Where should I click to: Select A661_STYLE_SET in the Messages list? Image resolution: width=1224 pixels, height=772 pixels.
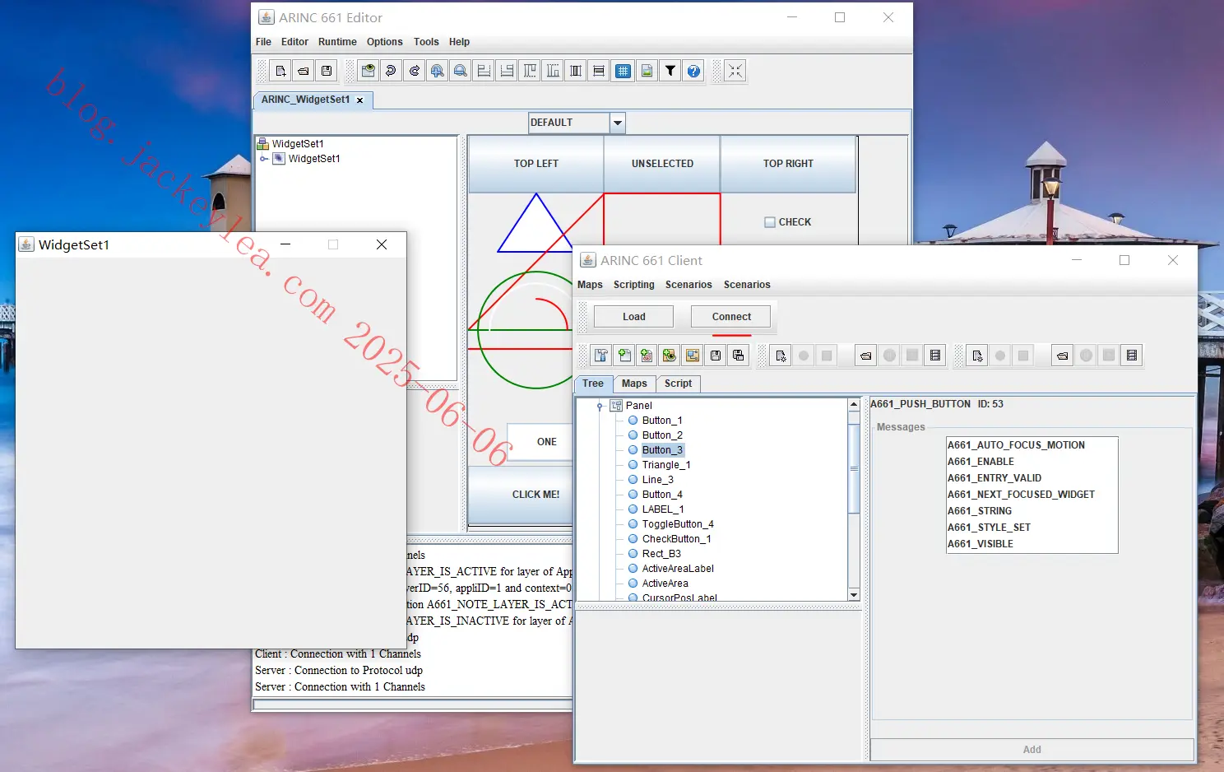tap(1032, 528)
